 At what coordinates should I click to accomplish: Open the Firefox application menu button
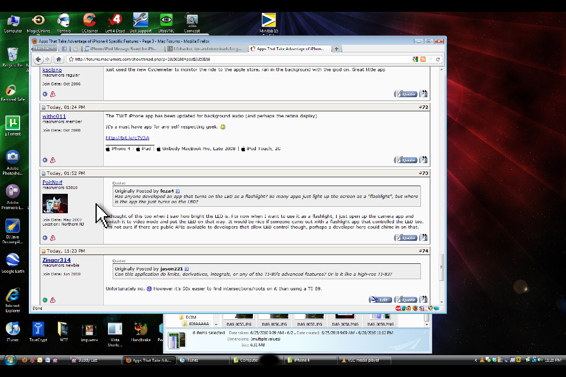pos(44,48)
